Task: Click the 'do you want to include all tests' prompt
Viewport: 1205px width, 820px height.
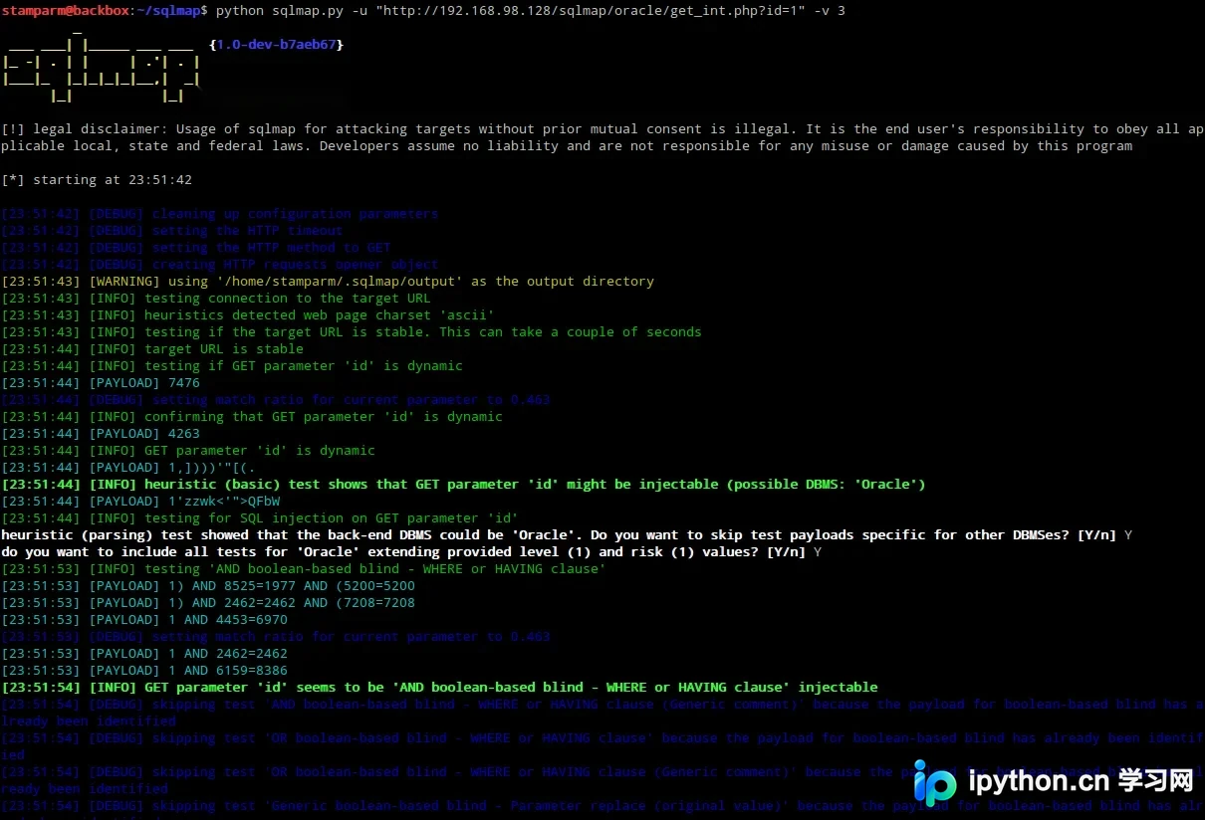Action: pos(411,552)
